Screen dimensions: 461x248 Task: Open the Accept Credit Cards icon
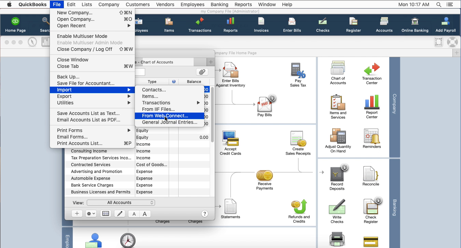(x=230, y=143)
